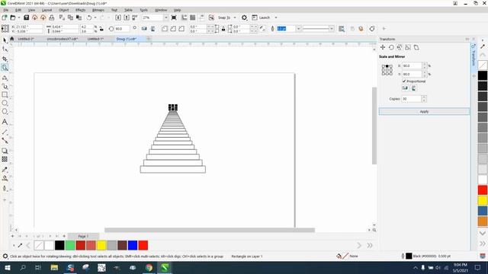Open the Effects menu
This screenshot has height=274, width=488.
[x=80, y=10]
